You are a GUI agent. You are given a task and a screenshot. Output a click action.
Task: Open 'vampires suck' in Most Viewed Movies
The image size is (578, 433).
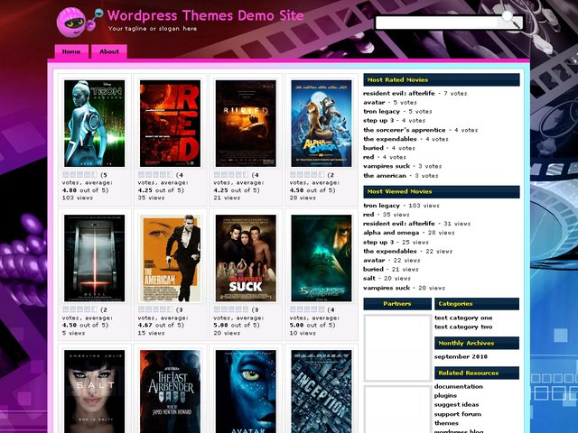coord(387,288)
